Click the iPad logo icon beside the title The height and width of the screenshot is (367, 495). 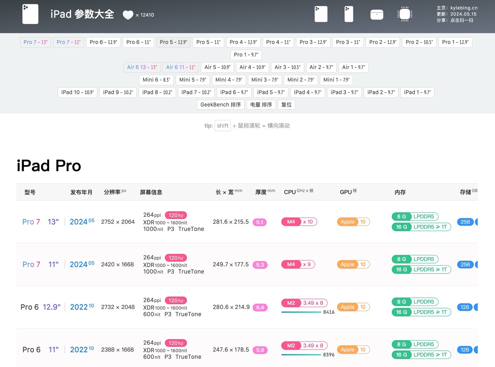coord(31,14)
